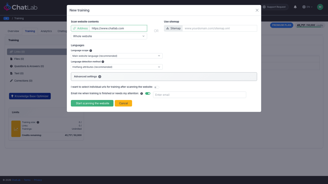The width and height of the screenshot is (328, 184).
Task: Select the Training tab
Action: click(30, 31)
